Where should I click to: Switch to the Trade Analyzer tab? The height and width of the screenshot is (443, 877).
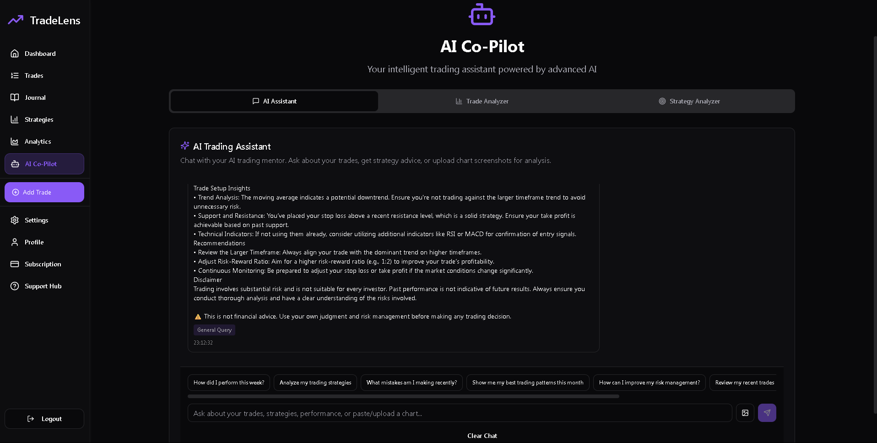click(x=482, y=101)
